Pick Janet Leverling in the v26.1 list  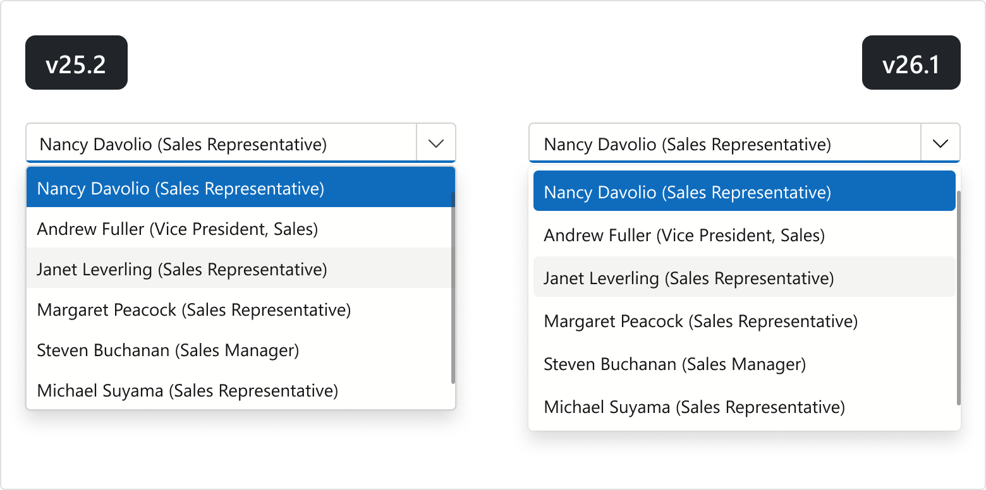(744, 277)
